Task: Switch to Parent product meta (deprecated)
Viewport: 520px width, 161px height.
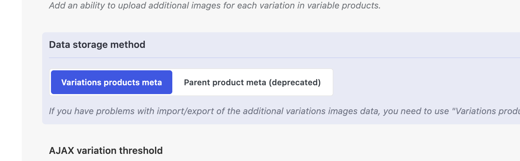Action: (252, 83)
